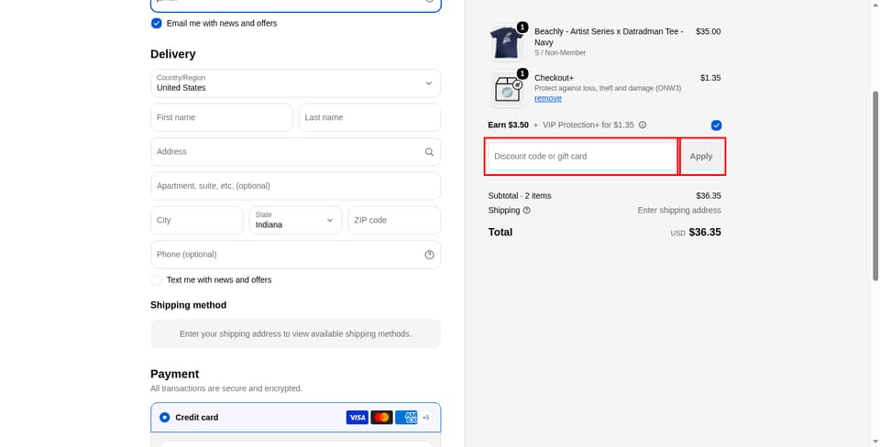Click the Earn $3.50 text
Image resolution: width=880 pixels, height=447 pixels.
click(509, 125)
